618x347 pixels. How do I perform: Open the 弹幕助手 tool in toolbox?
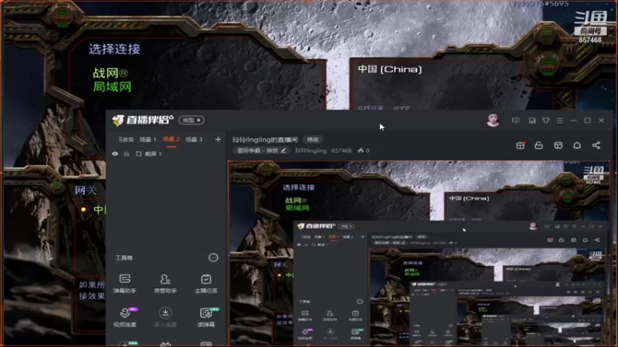click(124, 284)
